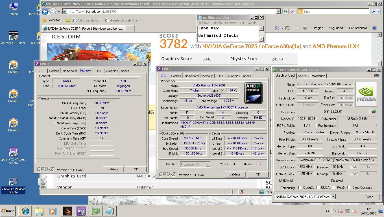Click the IE Forward navigation button
This screenshot has width=384, height=217.
pos(53,11)
